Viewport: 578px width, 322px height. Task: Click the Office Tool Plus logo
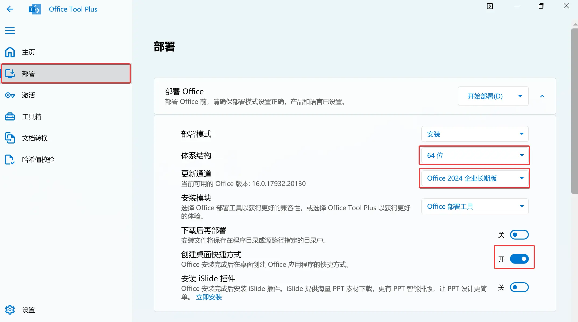[x=35, y=9]
